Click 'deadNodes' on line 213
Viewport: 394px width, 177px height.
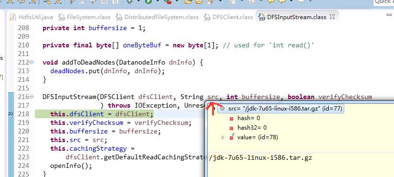coord(67,71)
